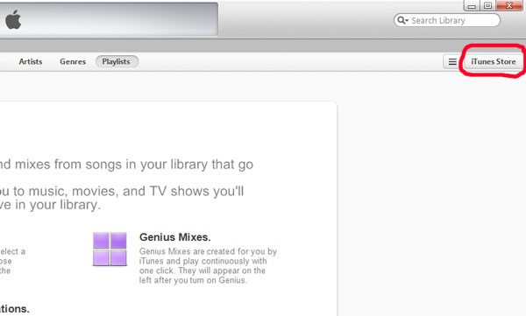Switch to the Genres tab

pyautogui.click(x=73, y=61)
